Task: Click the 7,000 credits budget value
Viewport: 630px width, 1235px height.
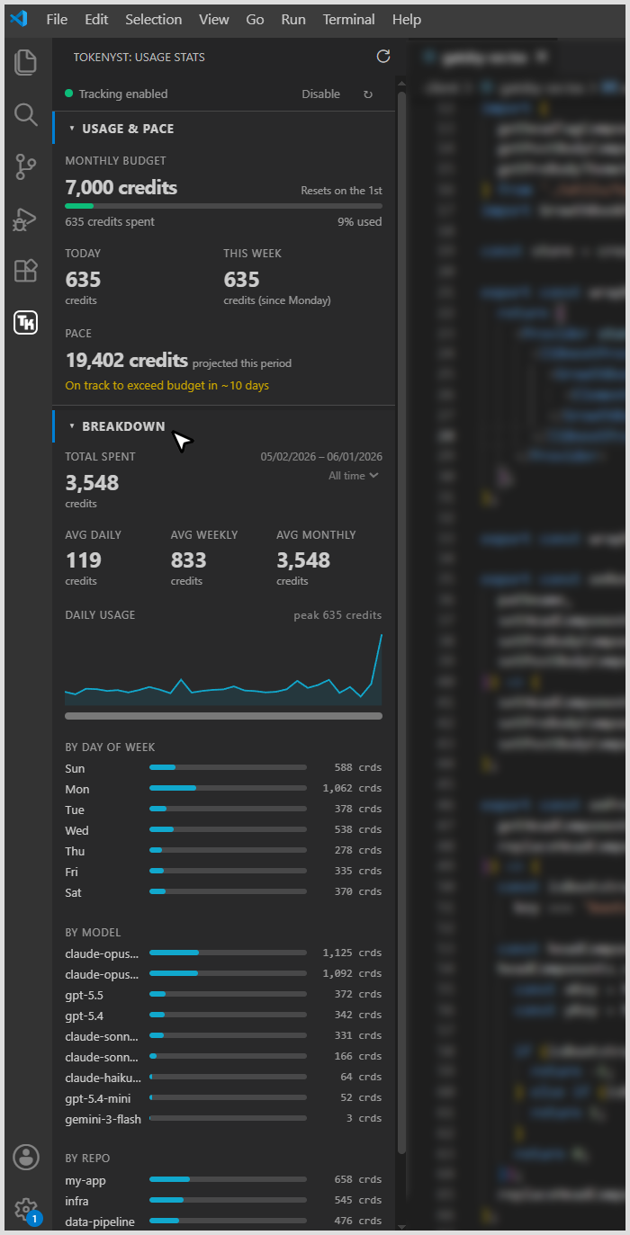Action: coord(121,188)
